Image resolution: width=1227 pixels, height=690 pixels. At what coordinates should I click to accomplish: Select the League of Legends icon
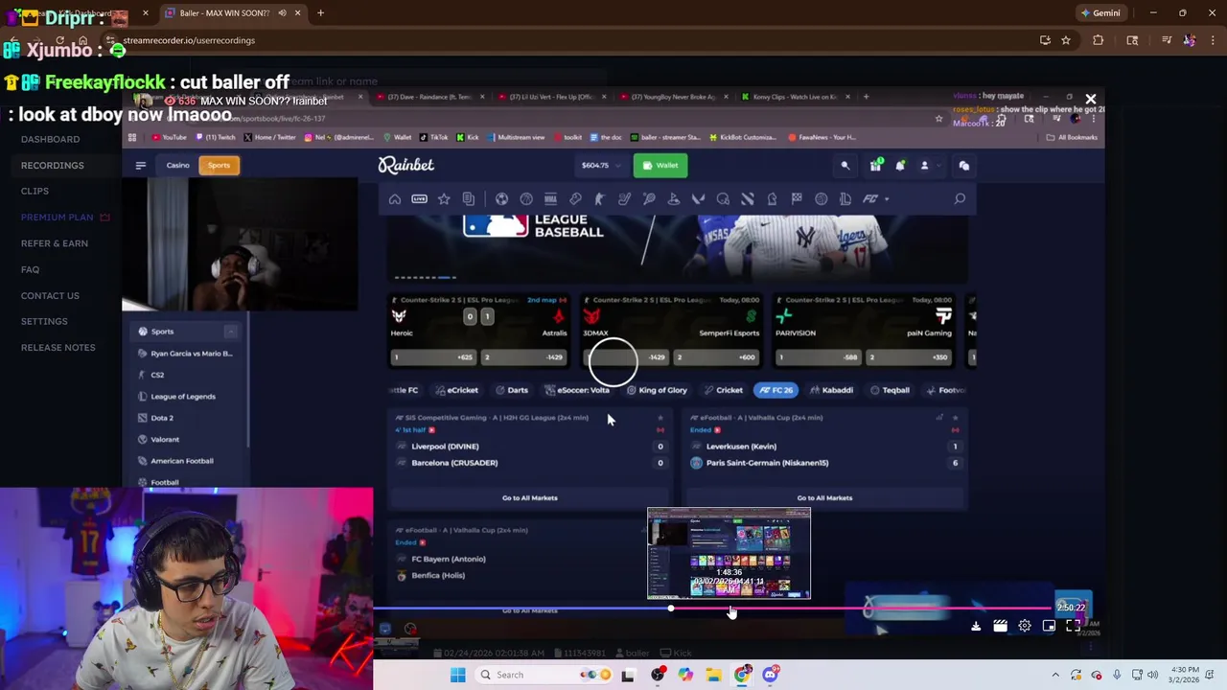[845, 198]
